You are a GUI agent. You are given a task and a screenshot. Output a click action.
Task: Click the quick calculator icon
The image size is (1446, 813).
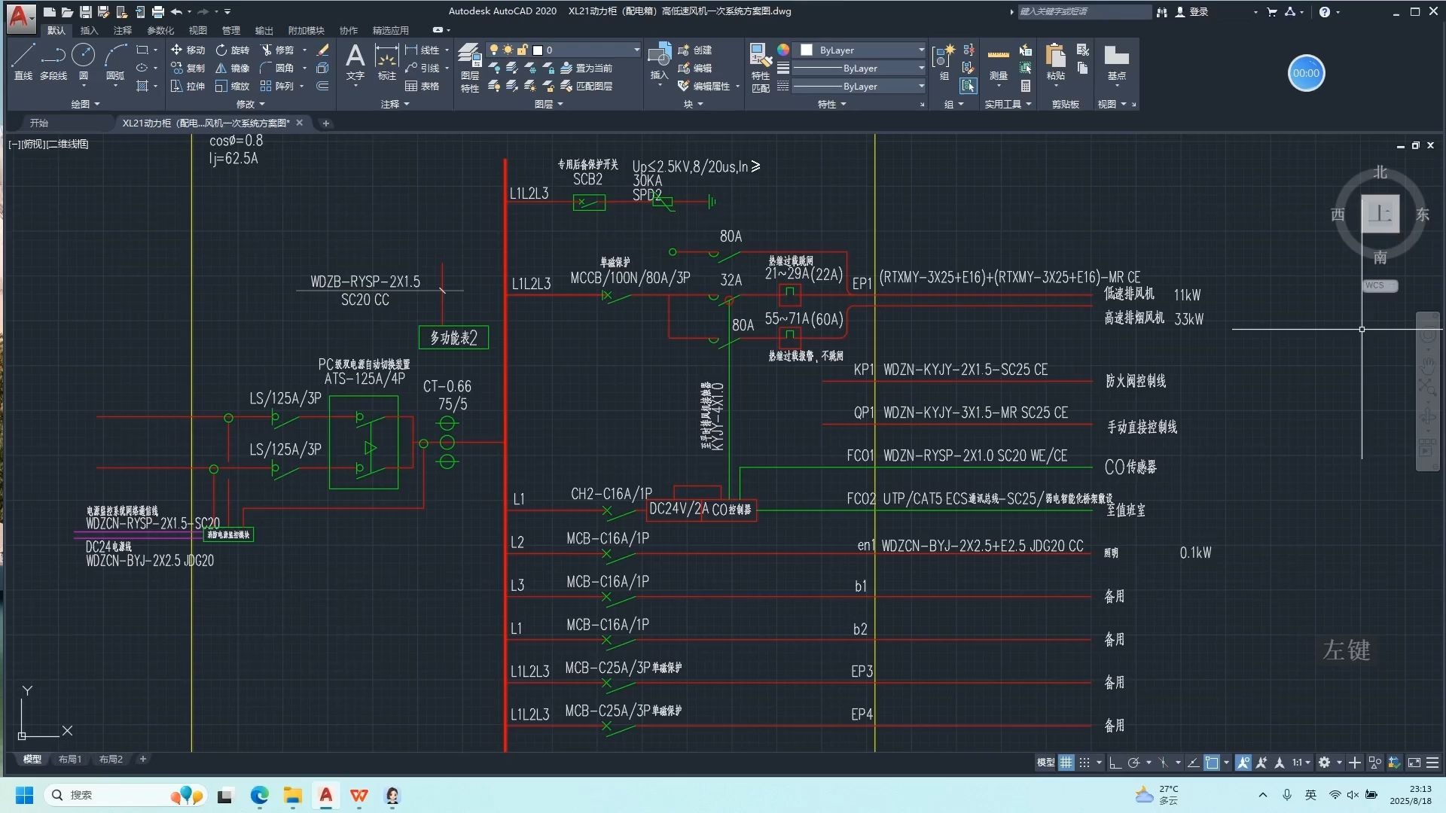(x=1026, y=86)
